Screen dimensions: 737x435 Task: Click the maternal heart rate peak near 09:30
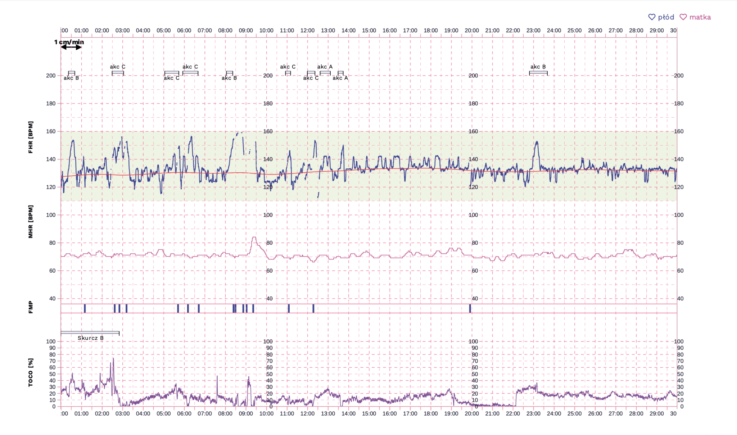(x=254, y=238)
